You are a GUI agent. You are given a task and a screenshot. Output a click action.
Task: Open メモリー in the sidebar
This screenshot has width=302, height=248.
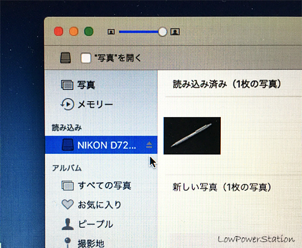click(101, 104)
